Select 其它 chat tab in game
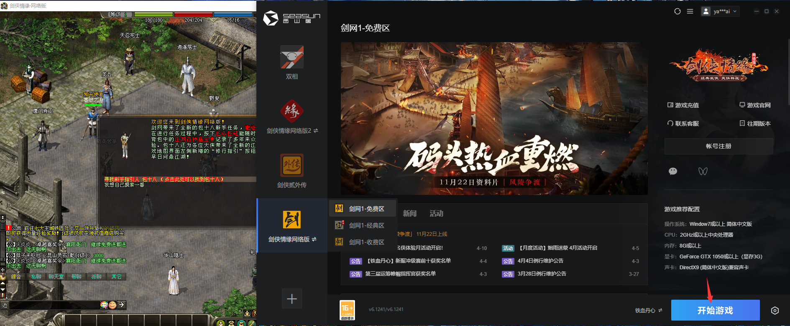The height and width of the screenshot is (326, 790). click(117, 277)
